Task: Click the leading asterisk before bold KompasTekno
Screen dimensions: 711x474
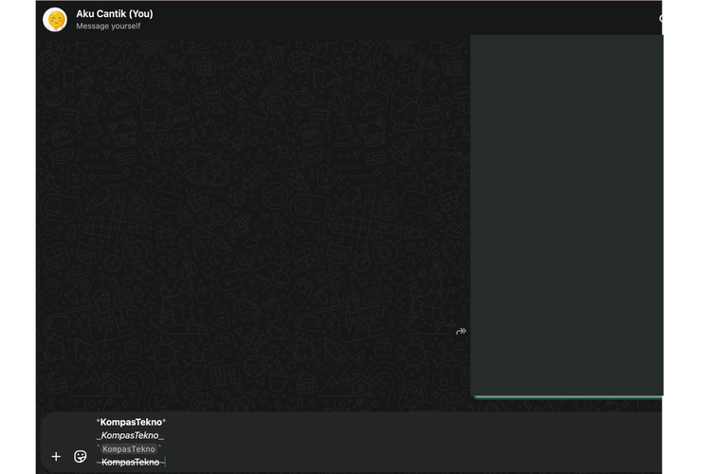Action: [98, 422]
